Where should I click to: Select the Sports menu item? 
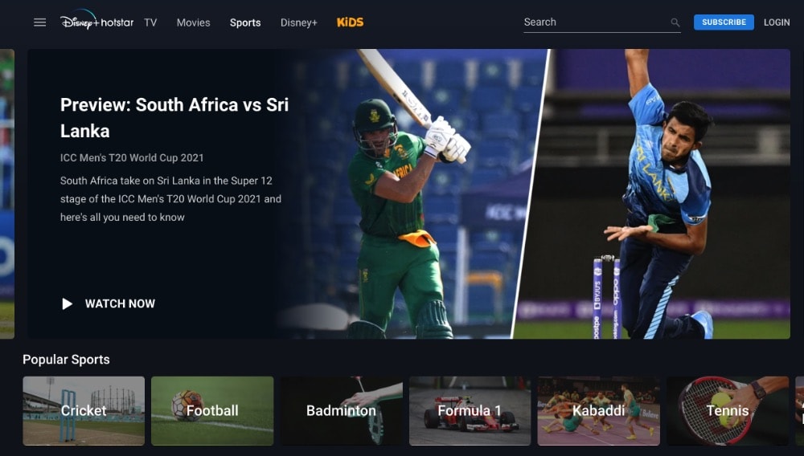click(x=245, y=22)
